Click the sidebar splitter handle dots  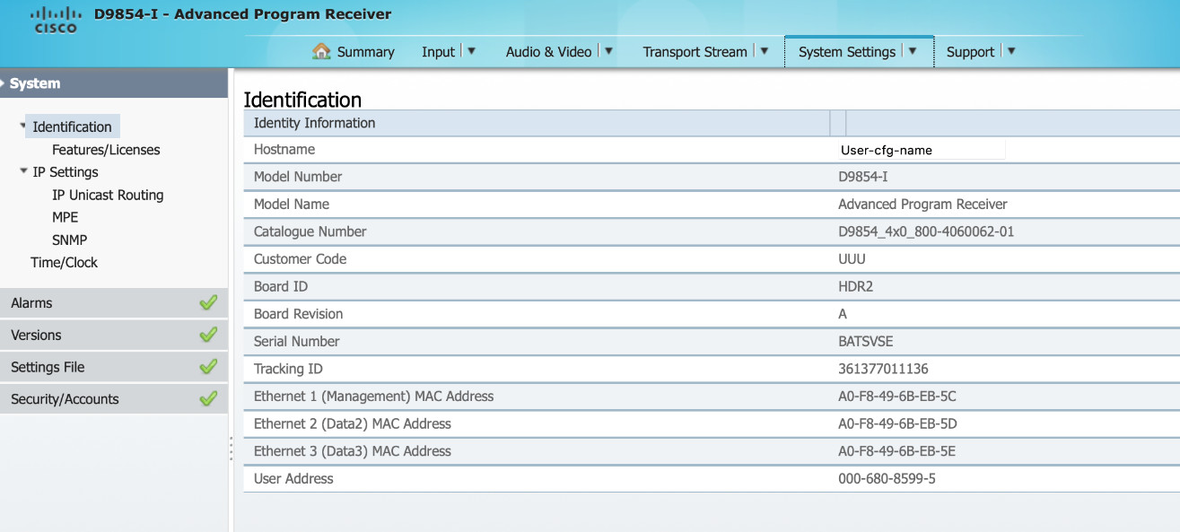(x=231, y=448)
